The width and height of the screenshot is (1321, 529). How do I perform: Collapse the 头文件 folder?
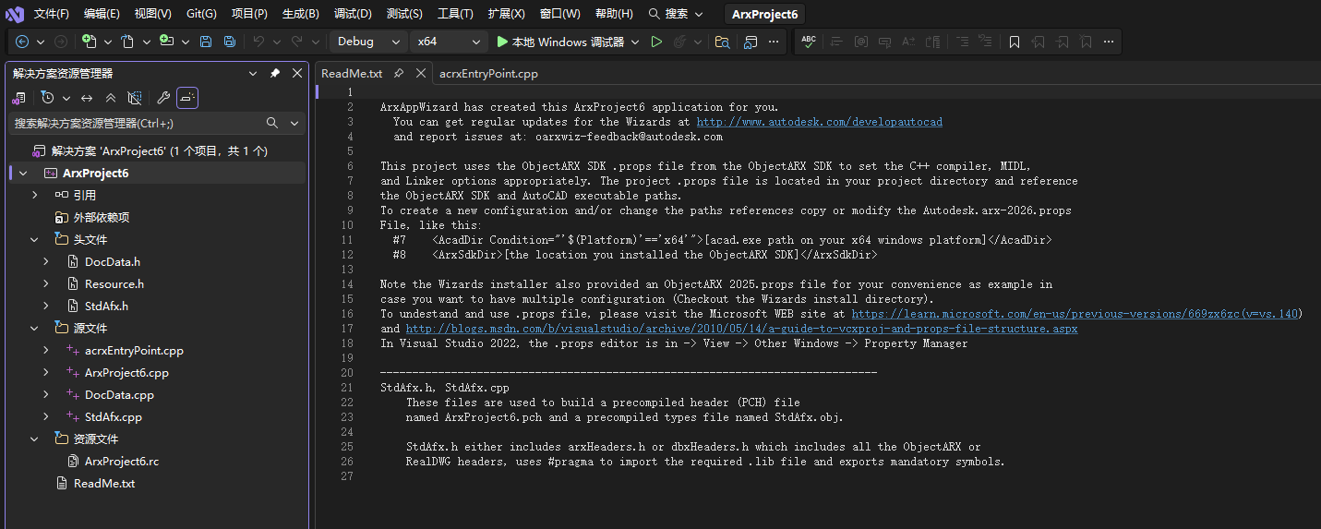coord(34,240)
